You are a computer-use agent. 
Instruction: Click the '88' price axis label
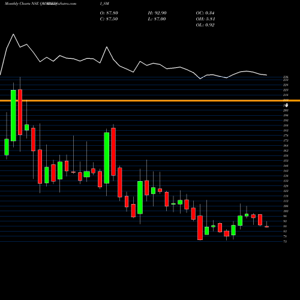286,226
